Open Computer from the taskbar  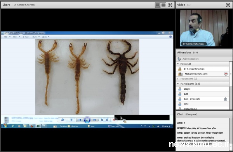coord(114,126)
